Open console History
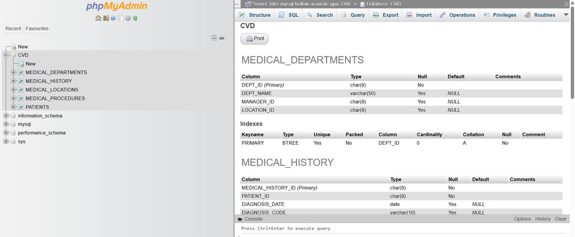 [x=543, y=219]
